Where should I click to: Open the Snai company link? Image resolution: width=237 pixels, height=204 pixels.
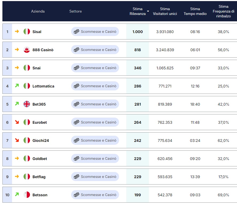(36, 68)
